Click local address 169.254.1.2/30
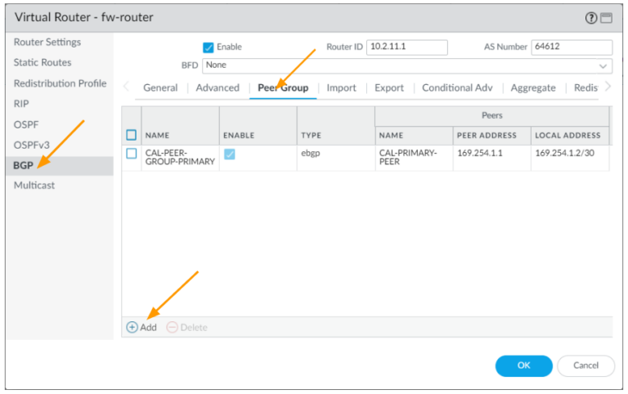 (x=565, y=153)
